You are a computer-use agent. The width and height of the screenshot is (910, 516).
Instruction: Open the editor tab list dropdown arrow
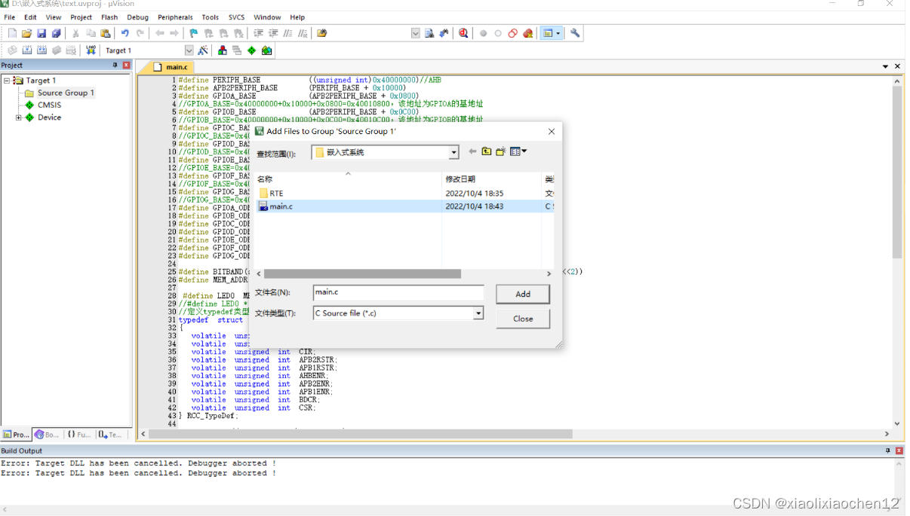click(885, 66)
